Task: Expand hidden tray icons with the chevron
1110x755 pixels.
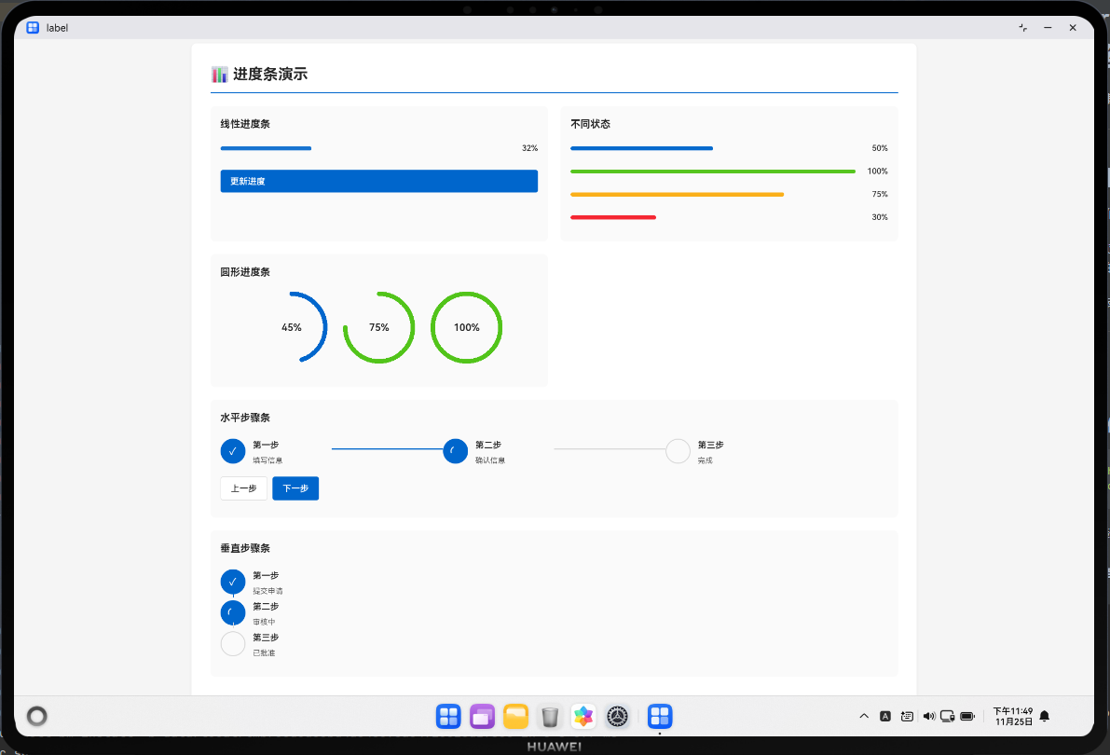Action: (x=864, y=716)
